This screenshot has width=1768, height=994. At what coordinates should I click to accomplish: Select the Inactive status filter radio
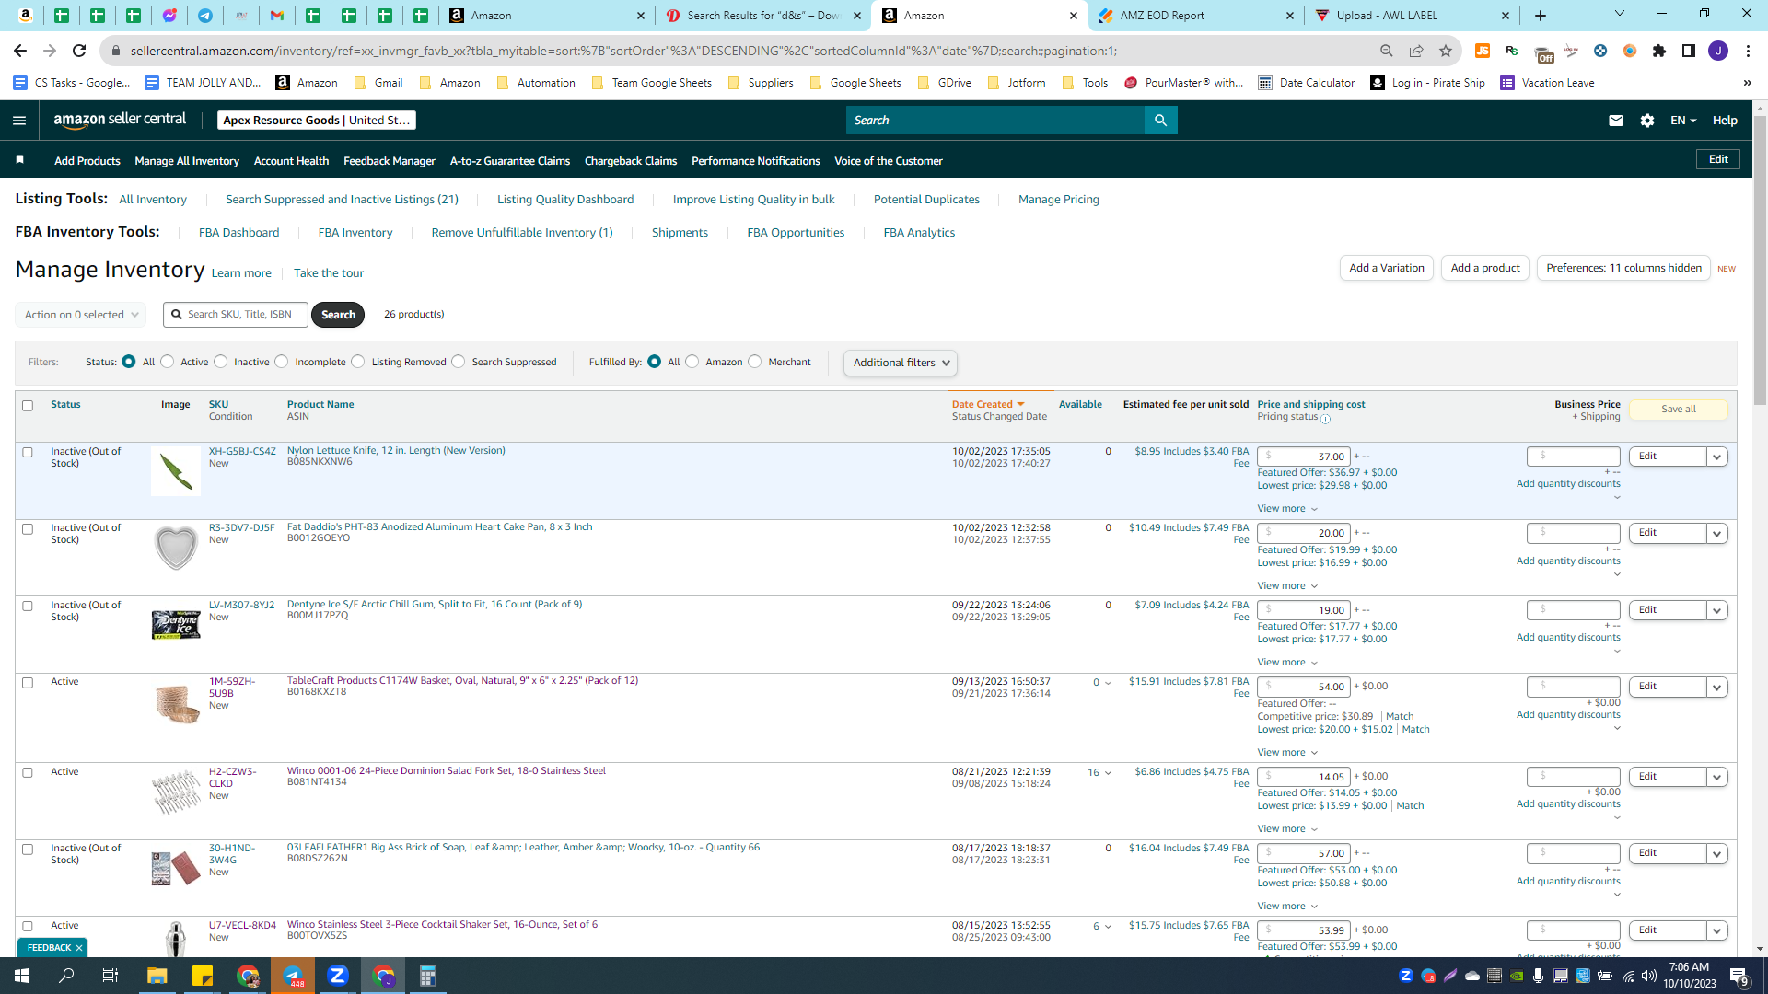point(221,362)
